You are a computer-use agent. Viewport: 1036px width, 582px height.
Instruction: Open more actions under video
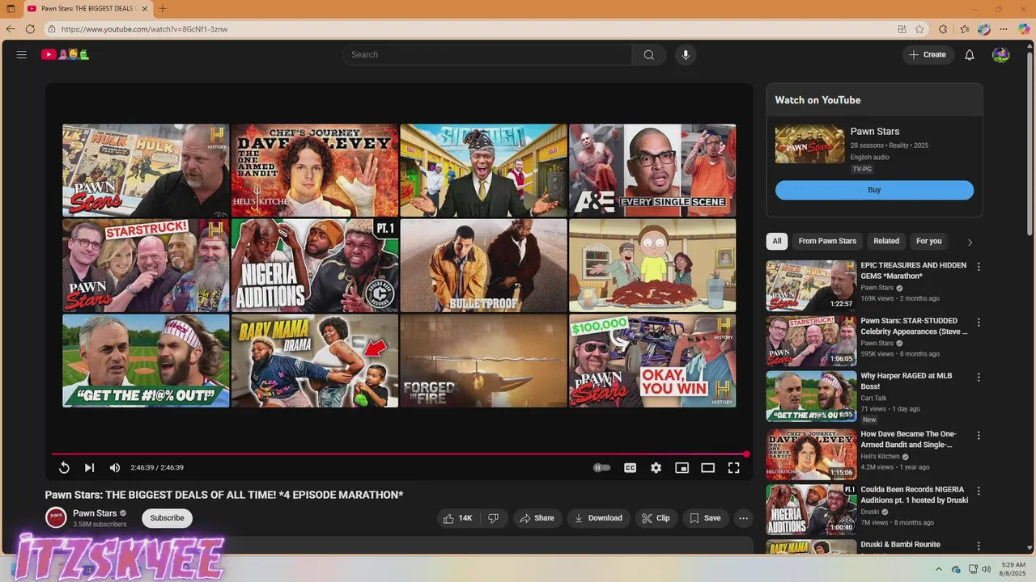click(743, 518)
